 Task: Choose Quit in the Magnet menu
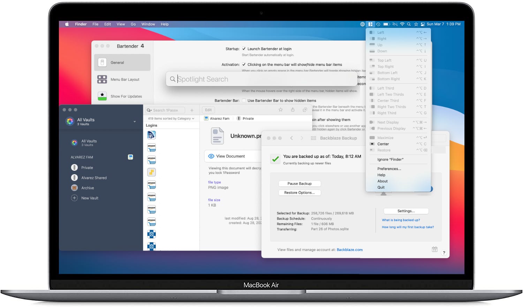(398, 187)
